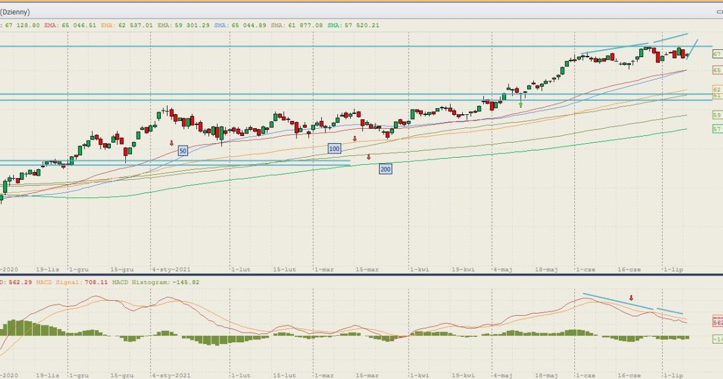Select the red 562 MACD value tag
This screenshot has width=723, height=379.
coord(718,322)
